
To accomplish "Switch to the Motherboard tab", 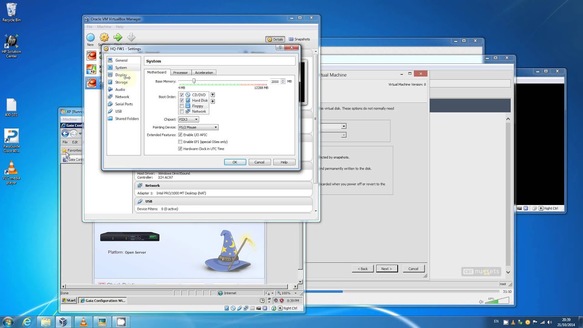I will click(157, 72).
